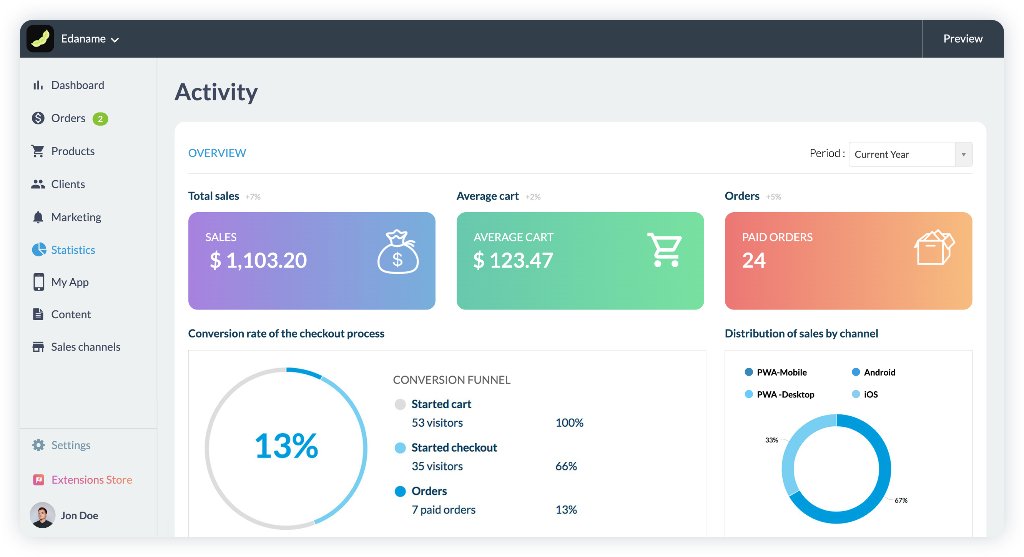Select the Dashboard icon in the sidebar
The width and height of the screenshot is (1024, 557).
[38, 85]
